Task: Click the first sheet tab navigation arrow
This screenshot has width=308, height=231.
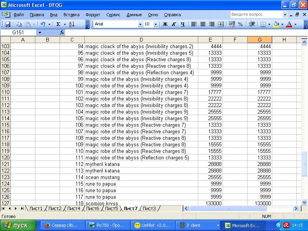Action: pyautogui.click(x=3, y=208)
